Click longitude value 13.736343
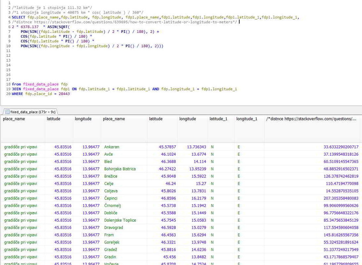 (197, 147)
